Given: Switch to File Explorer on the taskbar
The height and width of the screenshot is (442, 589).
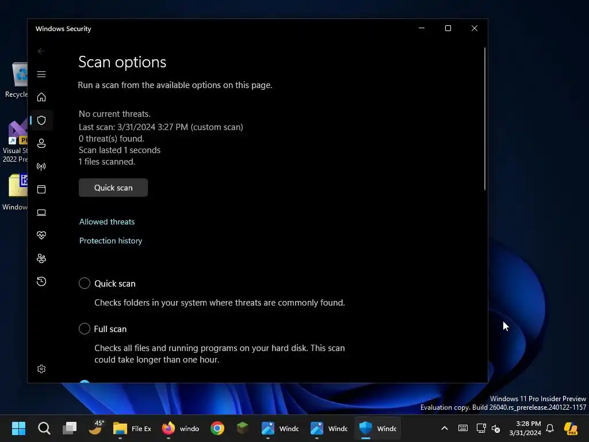Looking at the screenshot, I should tap(132, 428).
